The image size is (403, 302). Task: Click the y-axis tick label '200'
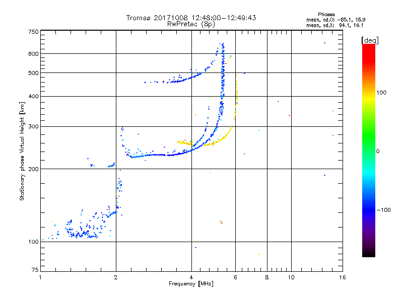click(x=34, y=169)
